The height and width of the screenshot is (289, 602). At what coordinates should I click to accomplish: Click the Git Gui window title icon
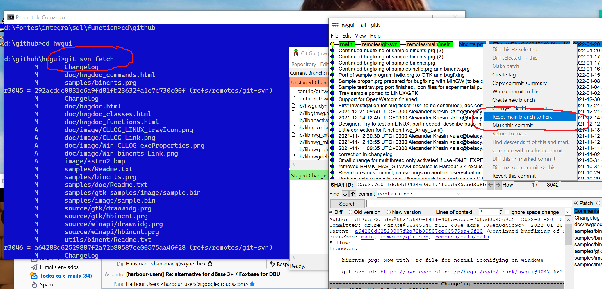tap(296, 53)
